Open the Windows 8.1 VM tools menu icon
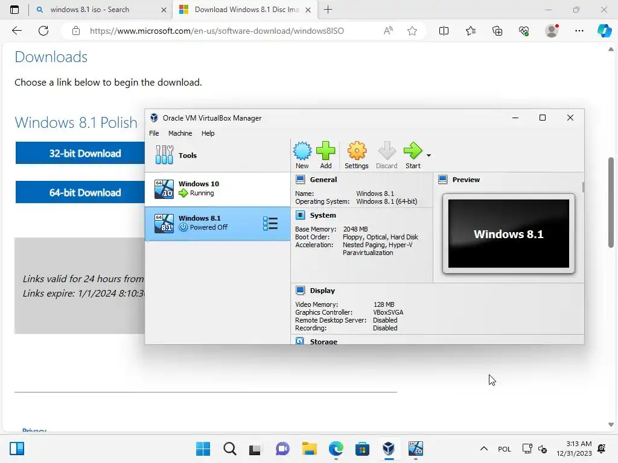The image size is (618, 463). [270, 223]
